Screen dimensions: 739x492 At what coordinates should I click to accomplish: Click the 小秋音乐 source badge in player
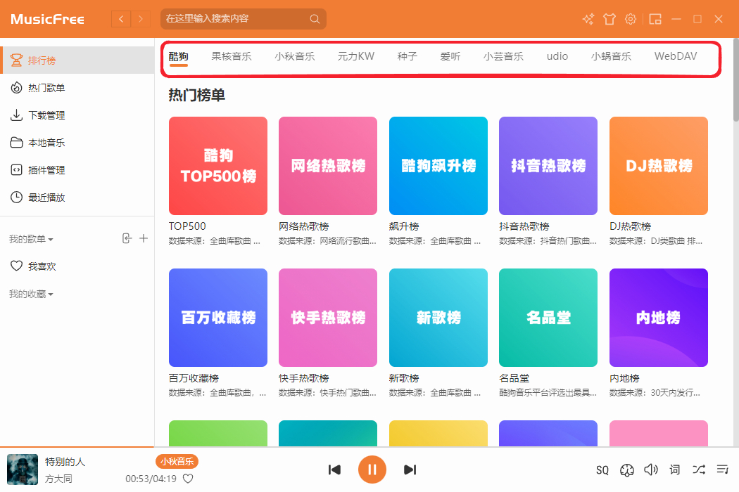(177, 461)
